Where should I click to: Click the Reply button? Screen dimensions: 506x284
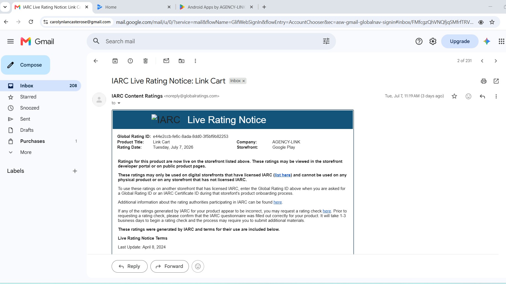pyautogui.click(x=129, y=266)
